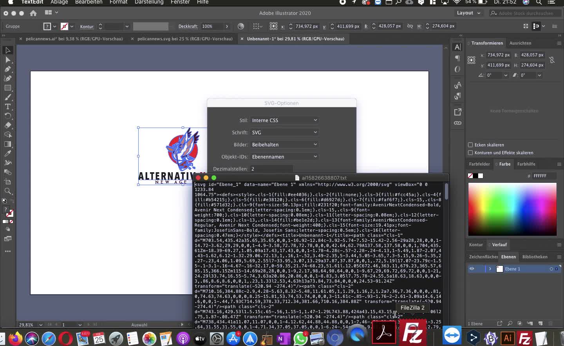Hide layer Ebene 1 via eye icon
Image resolution: width=564 pixels, height=346 pixels.
(x=472, y=269)
